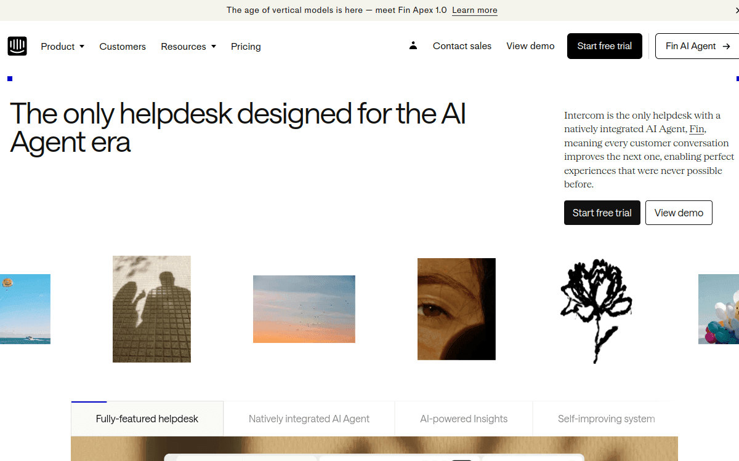
Task: Expand the Product dropdown menu
Action: pyautogui.click(x=63, y=46)
